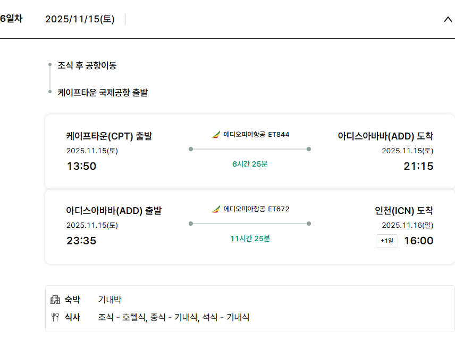This screenshot has width=455, height=354.
Task: Click the hotel building icon beside 숙박
Action: (55, 300)
